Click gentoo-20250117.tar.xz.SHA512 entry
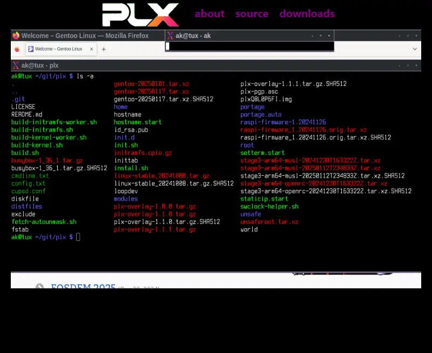This screenshot has width=432, height=353. click(x=164, y=99)
